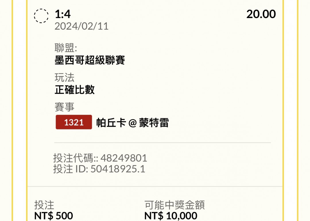
Task: Click the 投注 stake label
Action: tap(44, 205)
